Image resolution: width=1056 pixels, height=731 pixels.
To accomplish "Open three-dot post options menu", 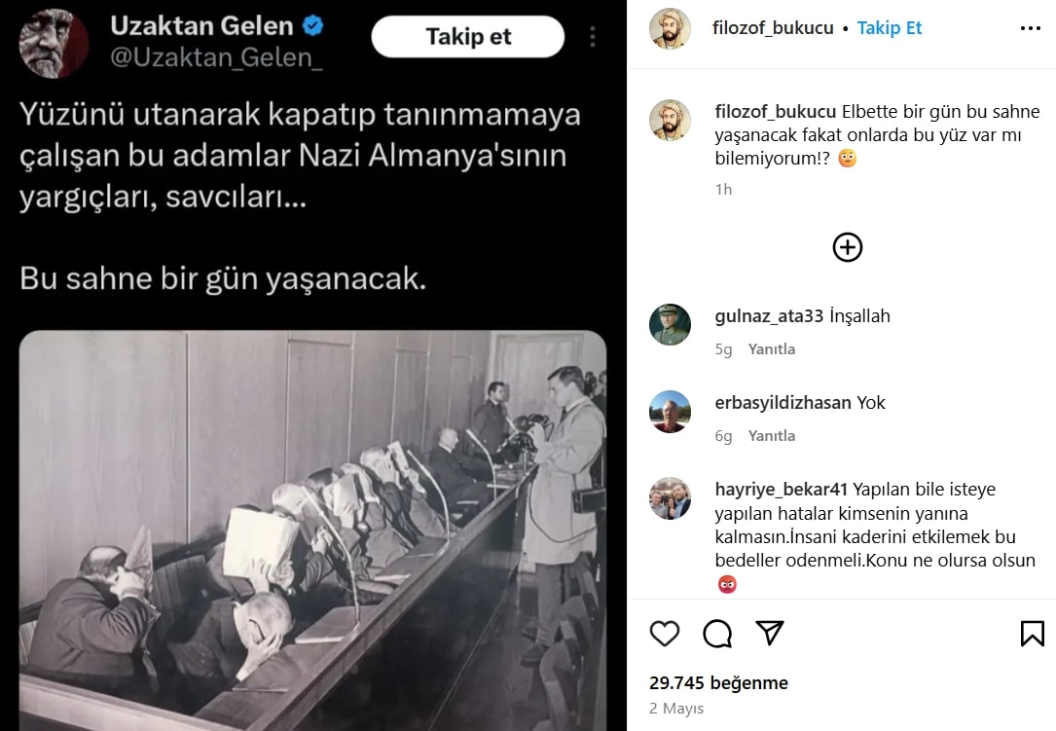I will [x=1031, y=28].
